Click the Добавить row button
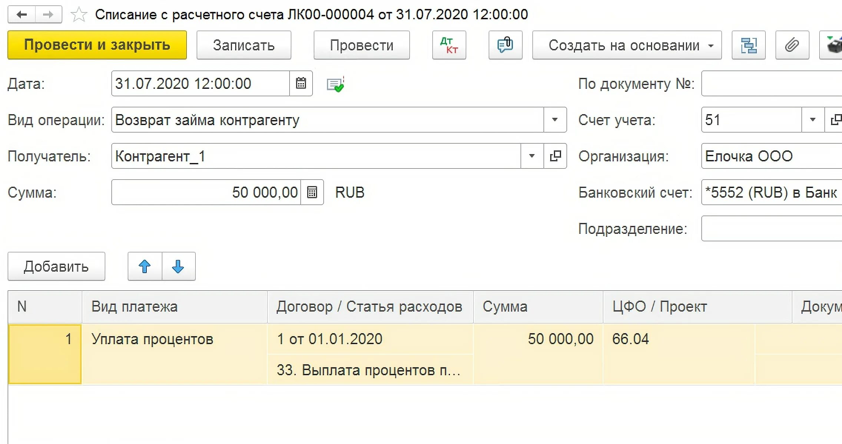The image size is (842, 444). [56, 266]
